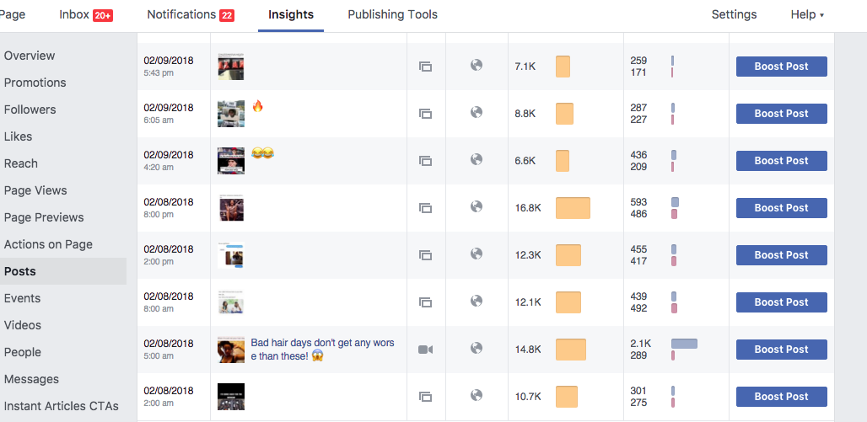The height and width of the screenshot is (422, 867).
Task: Click the globe audience icon for the 02/08/2018 2:00 am post
Action: click(x=477, y=395)
